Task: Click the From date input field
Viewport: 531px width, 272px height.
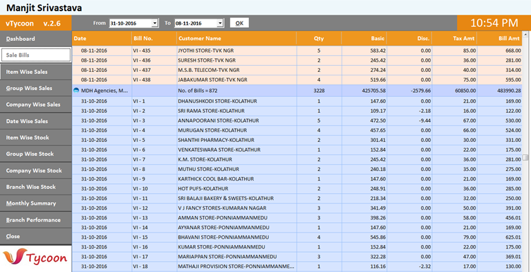Action: tap(131, 23)
